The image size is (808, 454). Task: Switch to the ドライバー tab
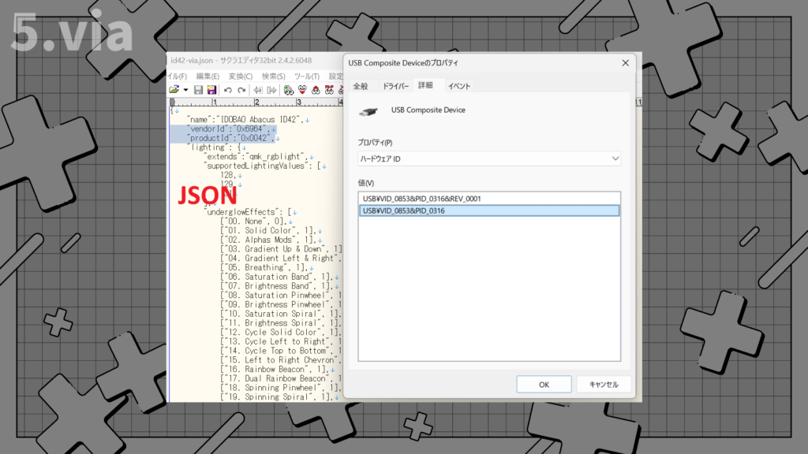coord(395,86)
